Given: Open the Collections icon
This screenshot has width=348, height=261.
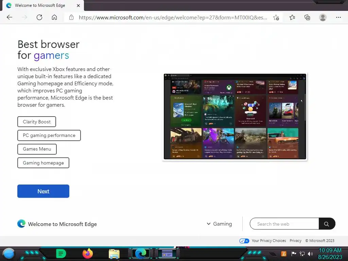Looking at the screenshot, I should coord(307,17).
